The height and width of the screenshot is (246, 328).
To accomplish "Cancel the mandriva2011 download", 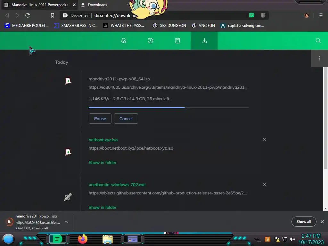I will pyautogui.click(x=126, y=119).
